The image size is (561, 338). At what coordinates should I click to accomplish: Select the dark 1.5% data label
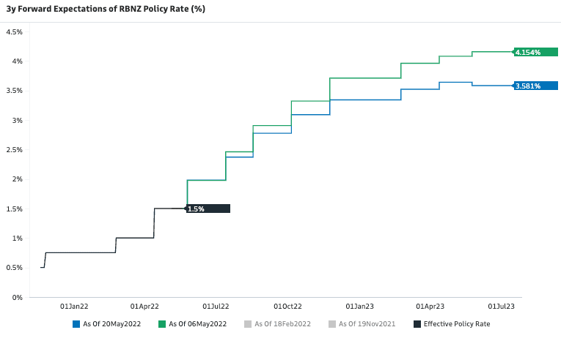pyautogui.click(x=208, y=209)
